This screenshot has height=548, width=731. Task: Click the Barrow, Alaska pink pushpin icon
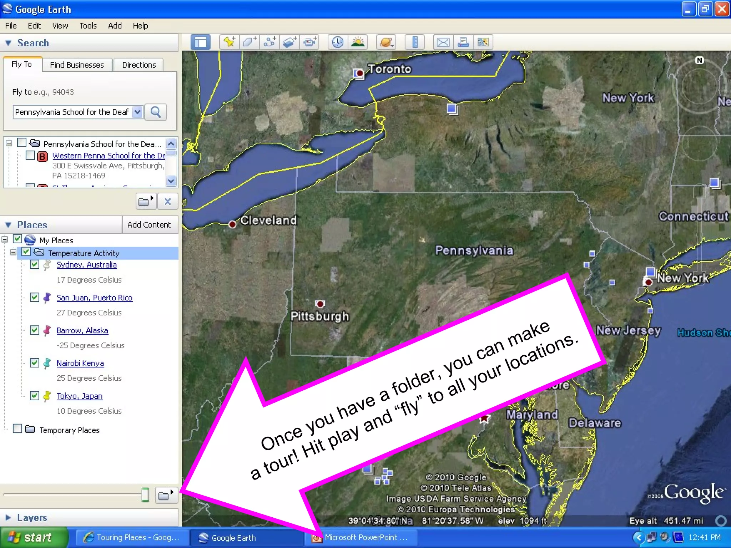(47, 331)
